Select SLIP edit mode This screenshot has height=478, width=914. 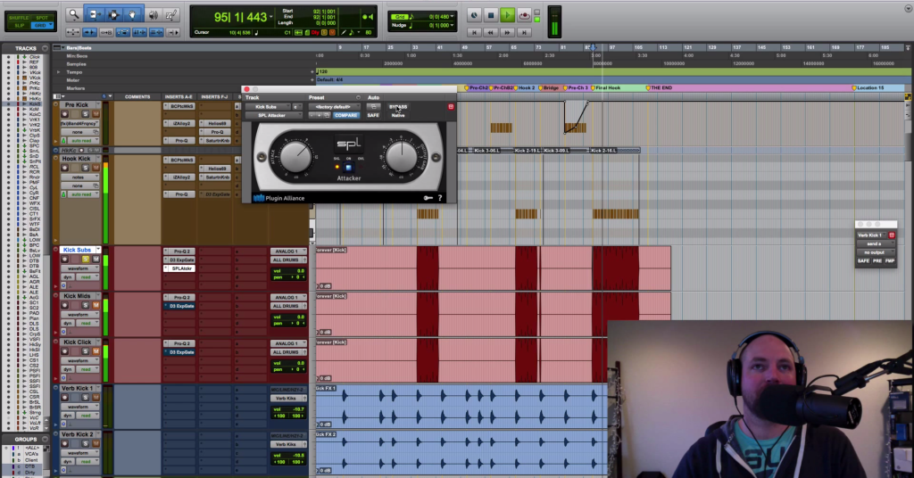[x=19, y=26]
